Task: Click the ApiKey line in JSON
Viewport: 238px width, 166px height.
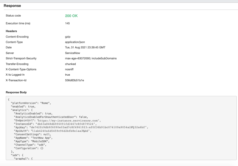Action: [81, 127]
